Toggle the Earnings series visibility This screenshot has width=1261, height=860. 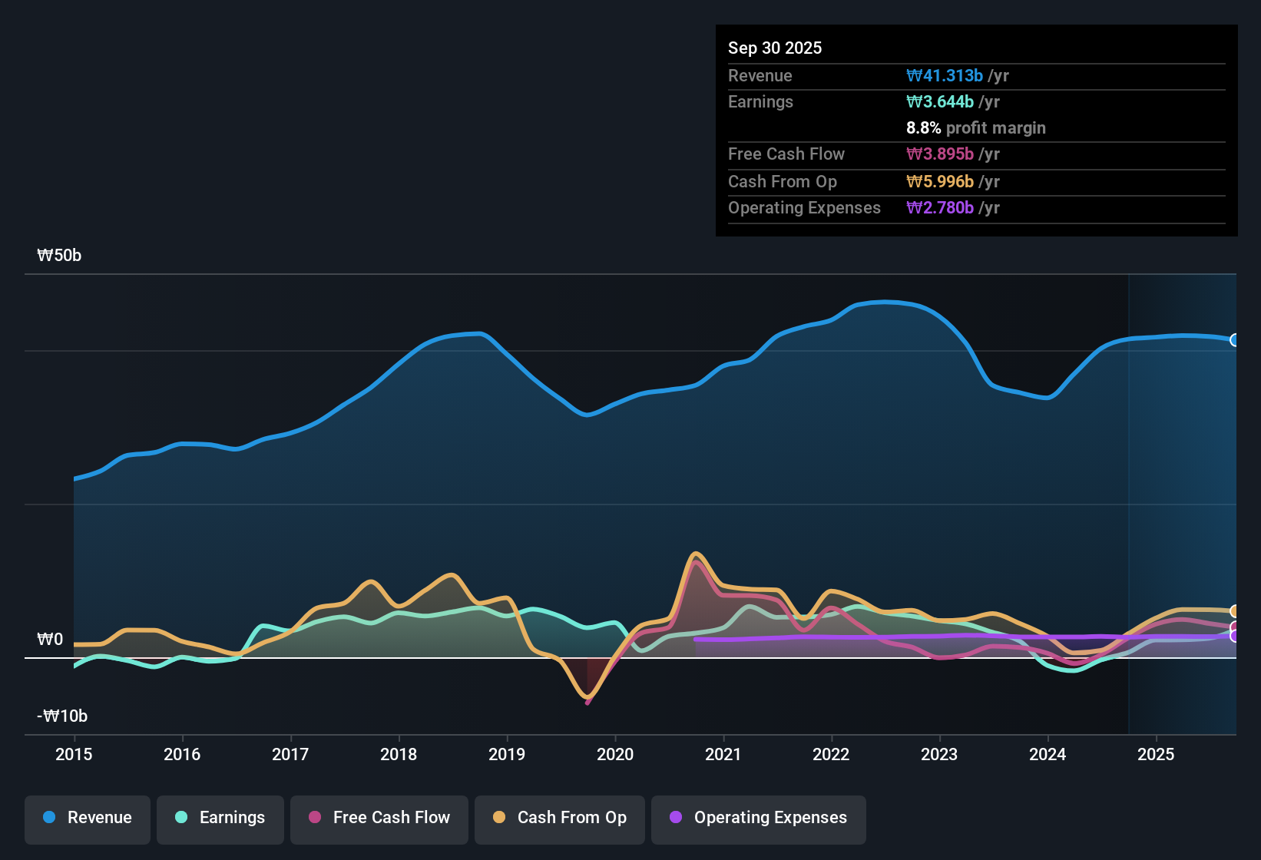220,818
